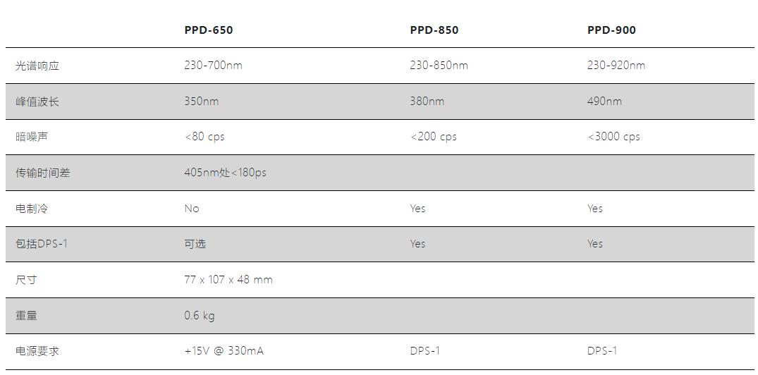Viewport: 758px width, 375px height.
Task: Select the 490nm peak wavelength value
Action: coord(604,102)
